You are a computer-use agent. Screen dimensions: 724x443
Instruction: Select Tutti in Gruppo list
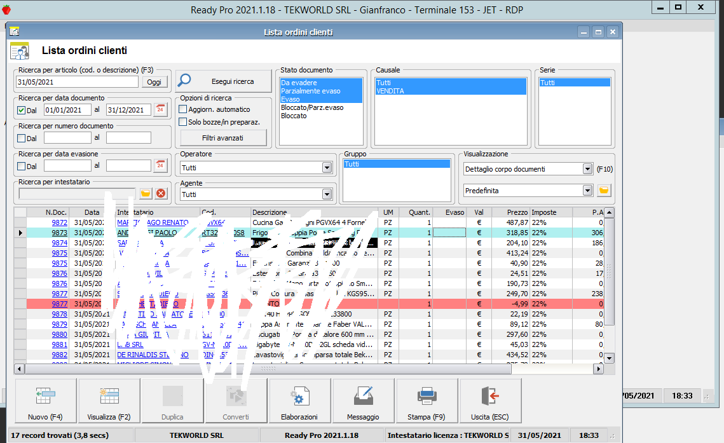397,164
